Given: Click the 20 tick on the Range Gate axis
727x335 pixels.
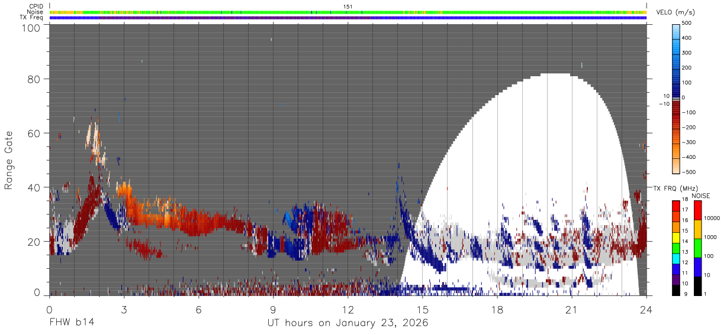Looking at the screenshot, I should pyautogui.click(x=34, y=241).
